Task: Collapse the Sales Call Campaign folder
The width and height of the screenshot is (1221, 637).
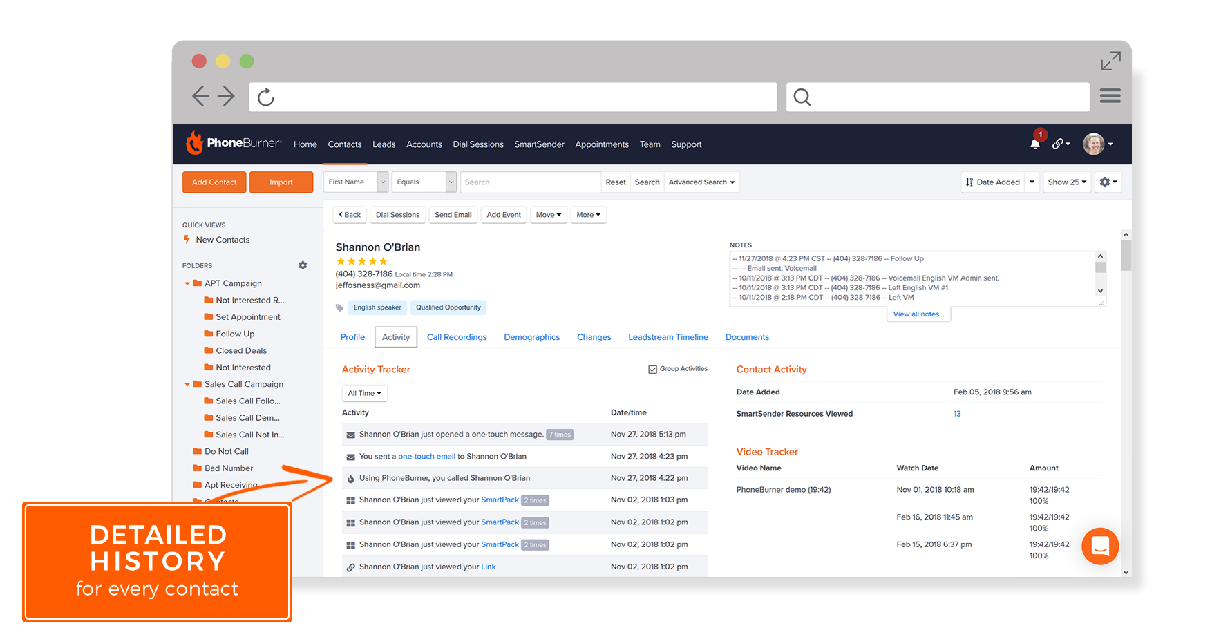Action: point(187,384)
